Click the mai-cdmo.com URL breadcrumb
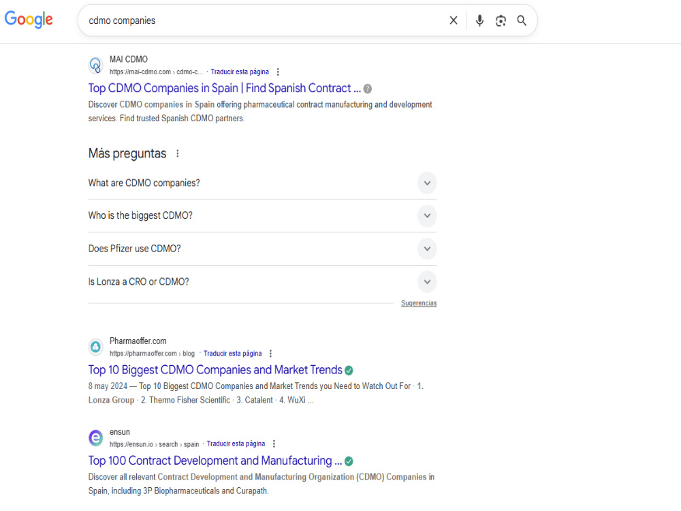 tap(157, 72)
